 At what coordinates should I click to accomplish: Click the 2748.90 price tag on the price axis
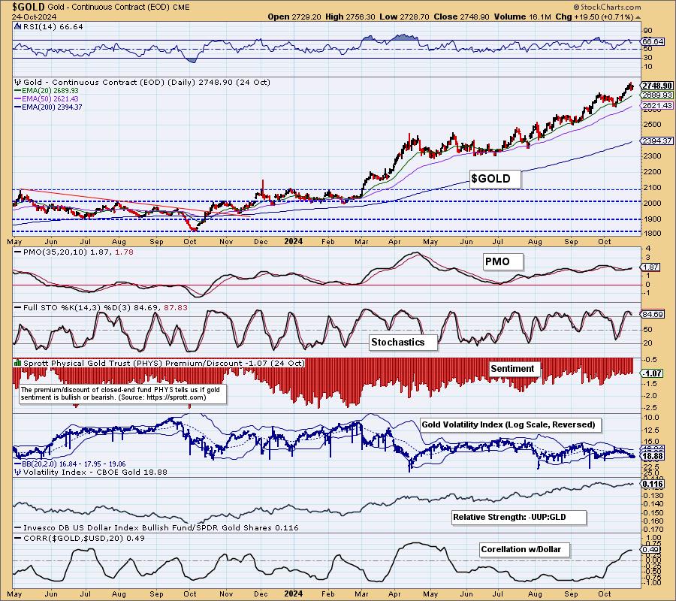pos(657,86)
